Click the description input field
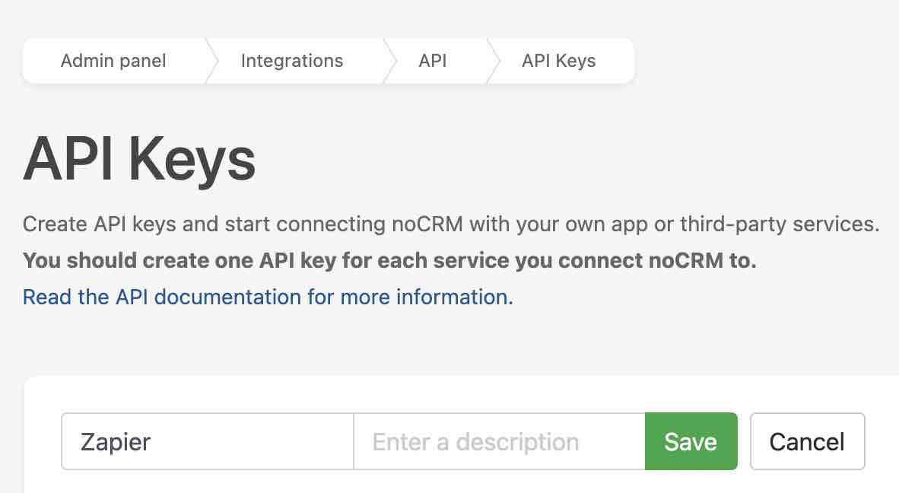This screenshot has width=899, height=493. click(x=498, y=441)
